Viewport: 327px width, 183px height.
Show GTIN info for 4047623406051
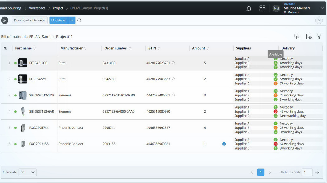[173, 95]
